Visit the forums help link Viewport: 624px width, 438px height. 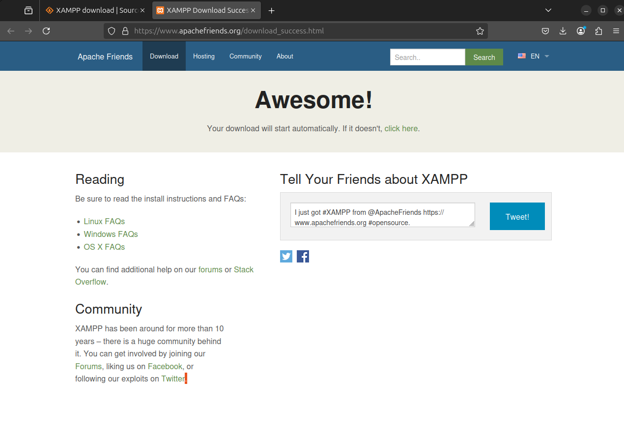[210, 269]
